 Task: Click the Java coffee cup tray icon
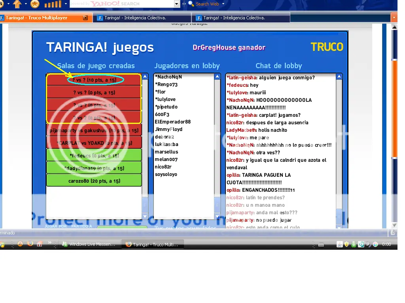pos(339,244)
